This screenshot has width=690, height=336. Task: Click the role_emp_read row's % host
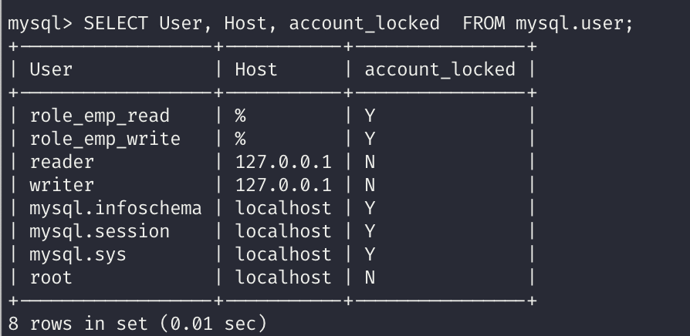(240, 116)
